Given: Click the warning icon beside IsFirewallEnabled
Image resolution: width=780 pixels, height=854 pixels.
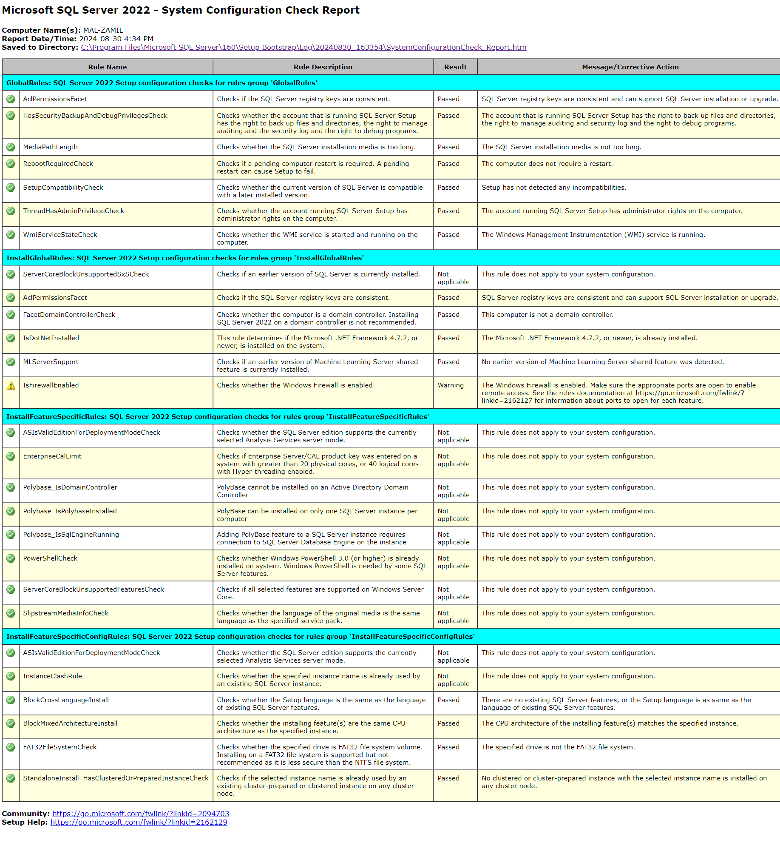Looking at the screenshot, I should (11, 385).
